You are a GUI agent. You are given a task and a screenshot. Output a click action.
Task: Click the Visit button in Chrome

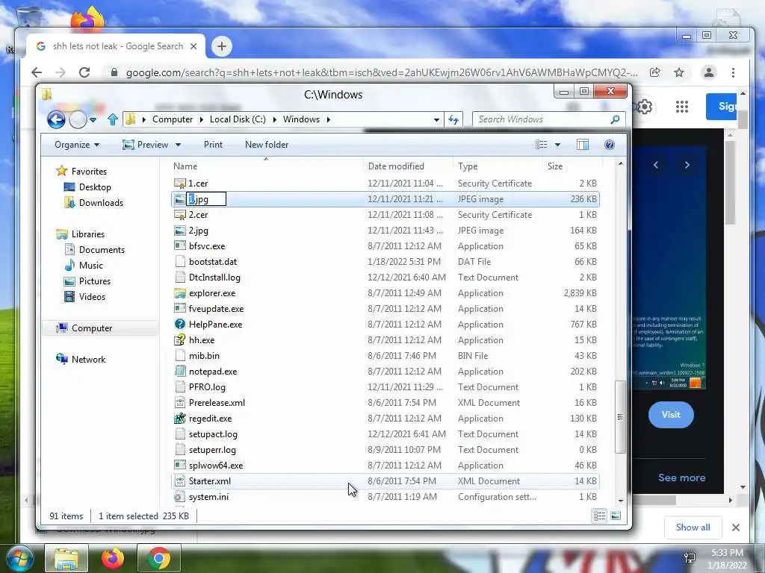tap(671, 415)
